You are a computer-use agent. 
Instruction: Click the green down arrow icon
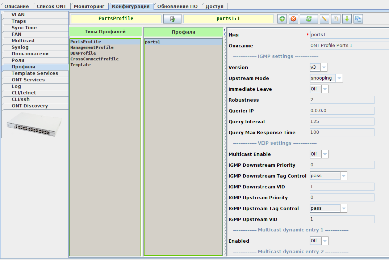[347, 19]
